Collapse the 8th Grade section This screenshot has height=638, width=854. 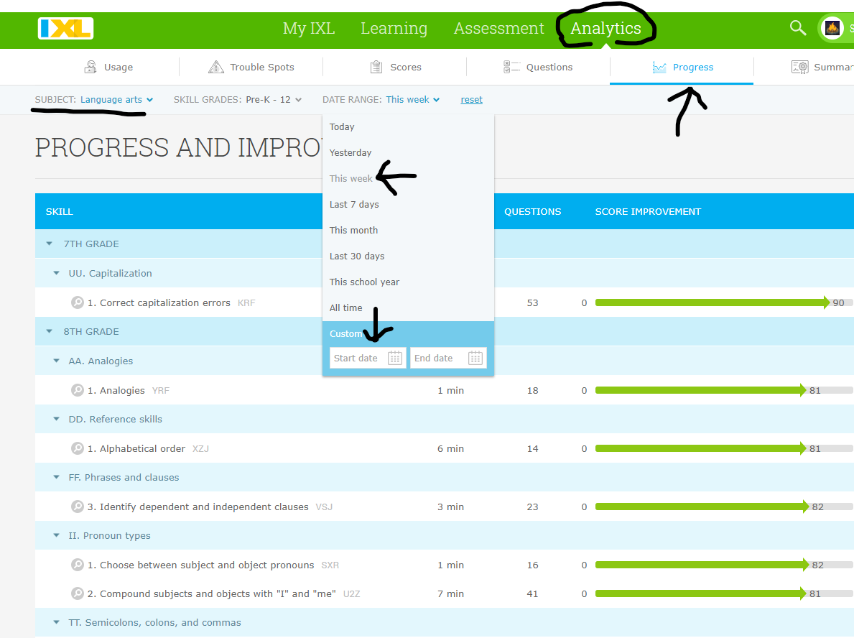(x=50, y=331)
